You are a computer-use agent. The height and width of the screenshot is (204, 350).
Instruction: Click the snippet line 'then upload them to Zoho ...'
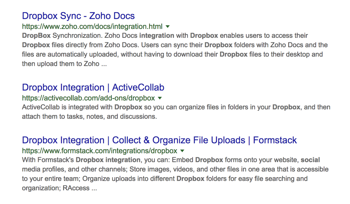64,64
